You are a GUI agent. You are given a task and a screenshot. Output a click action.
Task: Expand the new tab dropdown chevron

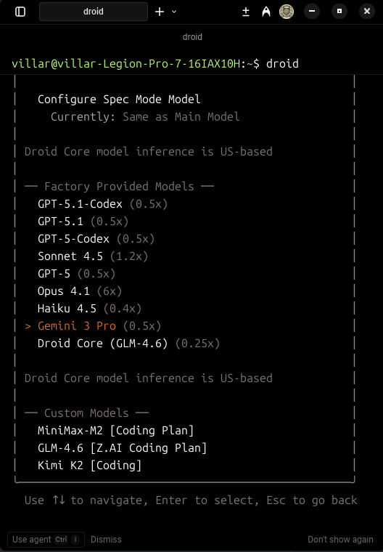174,12
